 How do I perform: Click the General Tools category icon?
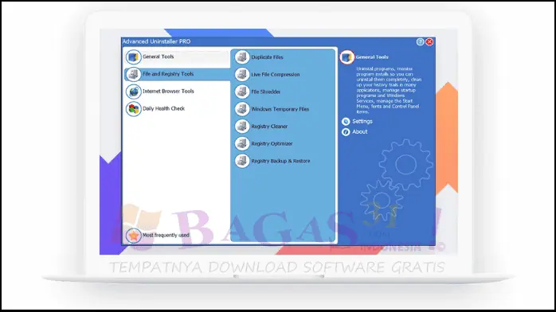[x=134, y=57]
